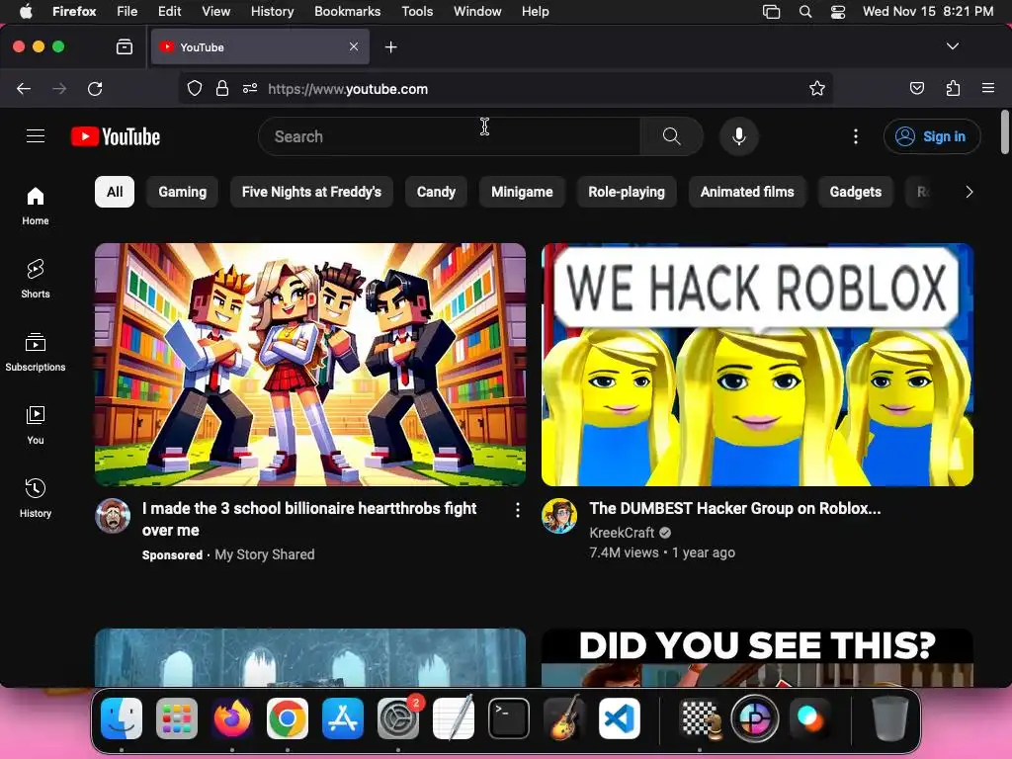
Task: Select Five Nights at Freddy's chip
Action: tap(311, 192)
